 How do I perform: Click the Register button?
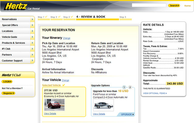8,93
